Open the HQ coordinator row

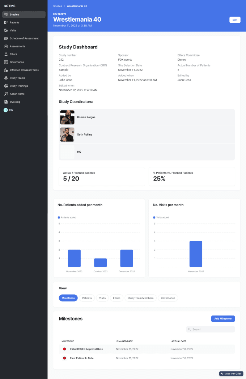[147, 152]
